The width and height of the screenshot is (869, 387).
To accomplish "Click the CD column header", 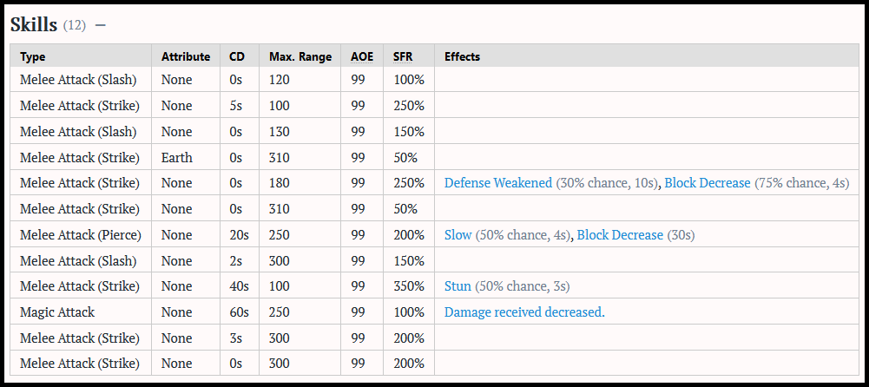I will point(237,56).
